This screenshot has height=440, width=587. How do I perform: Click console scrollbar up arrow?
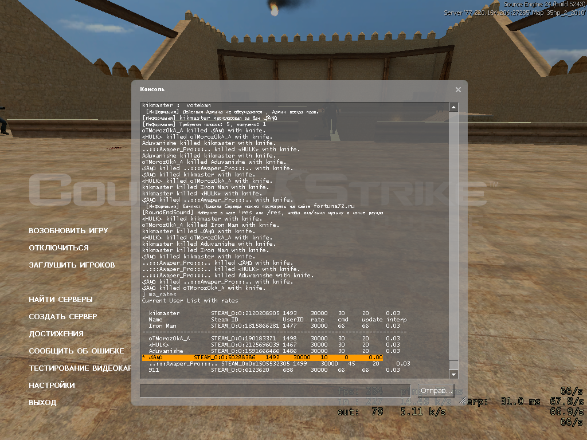tap(453, 107)
